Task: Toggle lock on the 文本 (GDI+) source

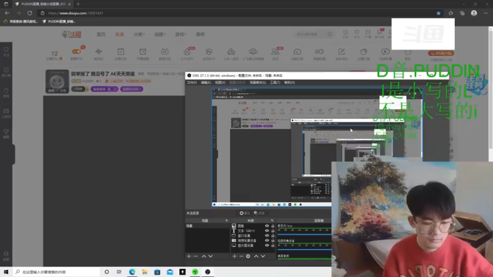Action: pos(272,230)
